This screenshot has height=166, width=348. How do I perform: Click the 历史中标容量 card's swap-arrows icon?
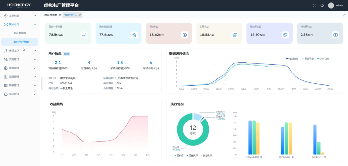[x=84, y=35]
